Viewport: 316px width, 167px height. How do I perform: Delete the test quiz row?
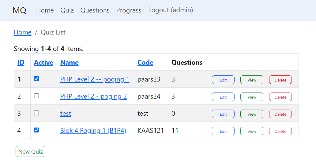(x=280, y=114)
